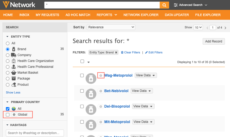Click the Wag-Metoprolol brand avatar icon
The image size is (230, 137).
coord(91,79)
